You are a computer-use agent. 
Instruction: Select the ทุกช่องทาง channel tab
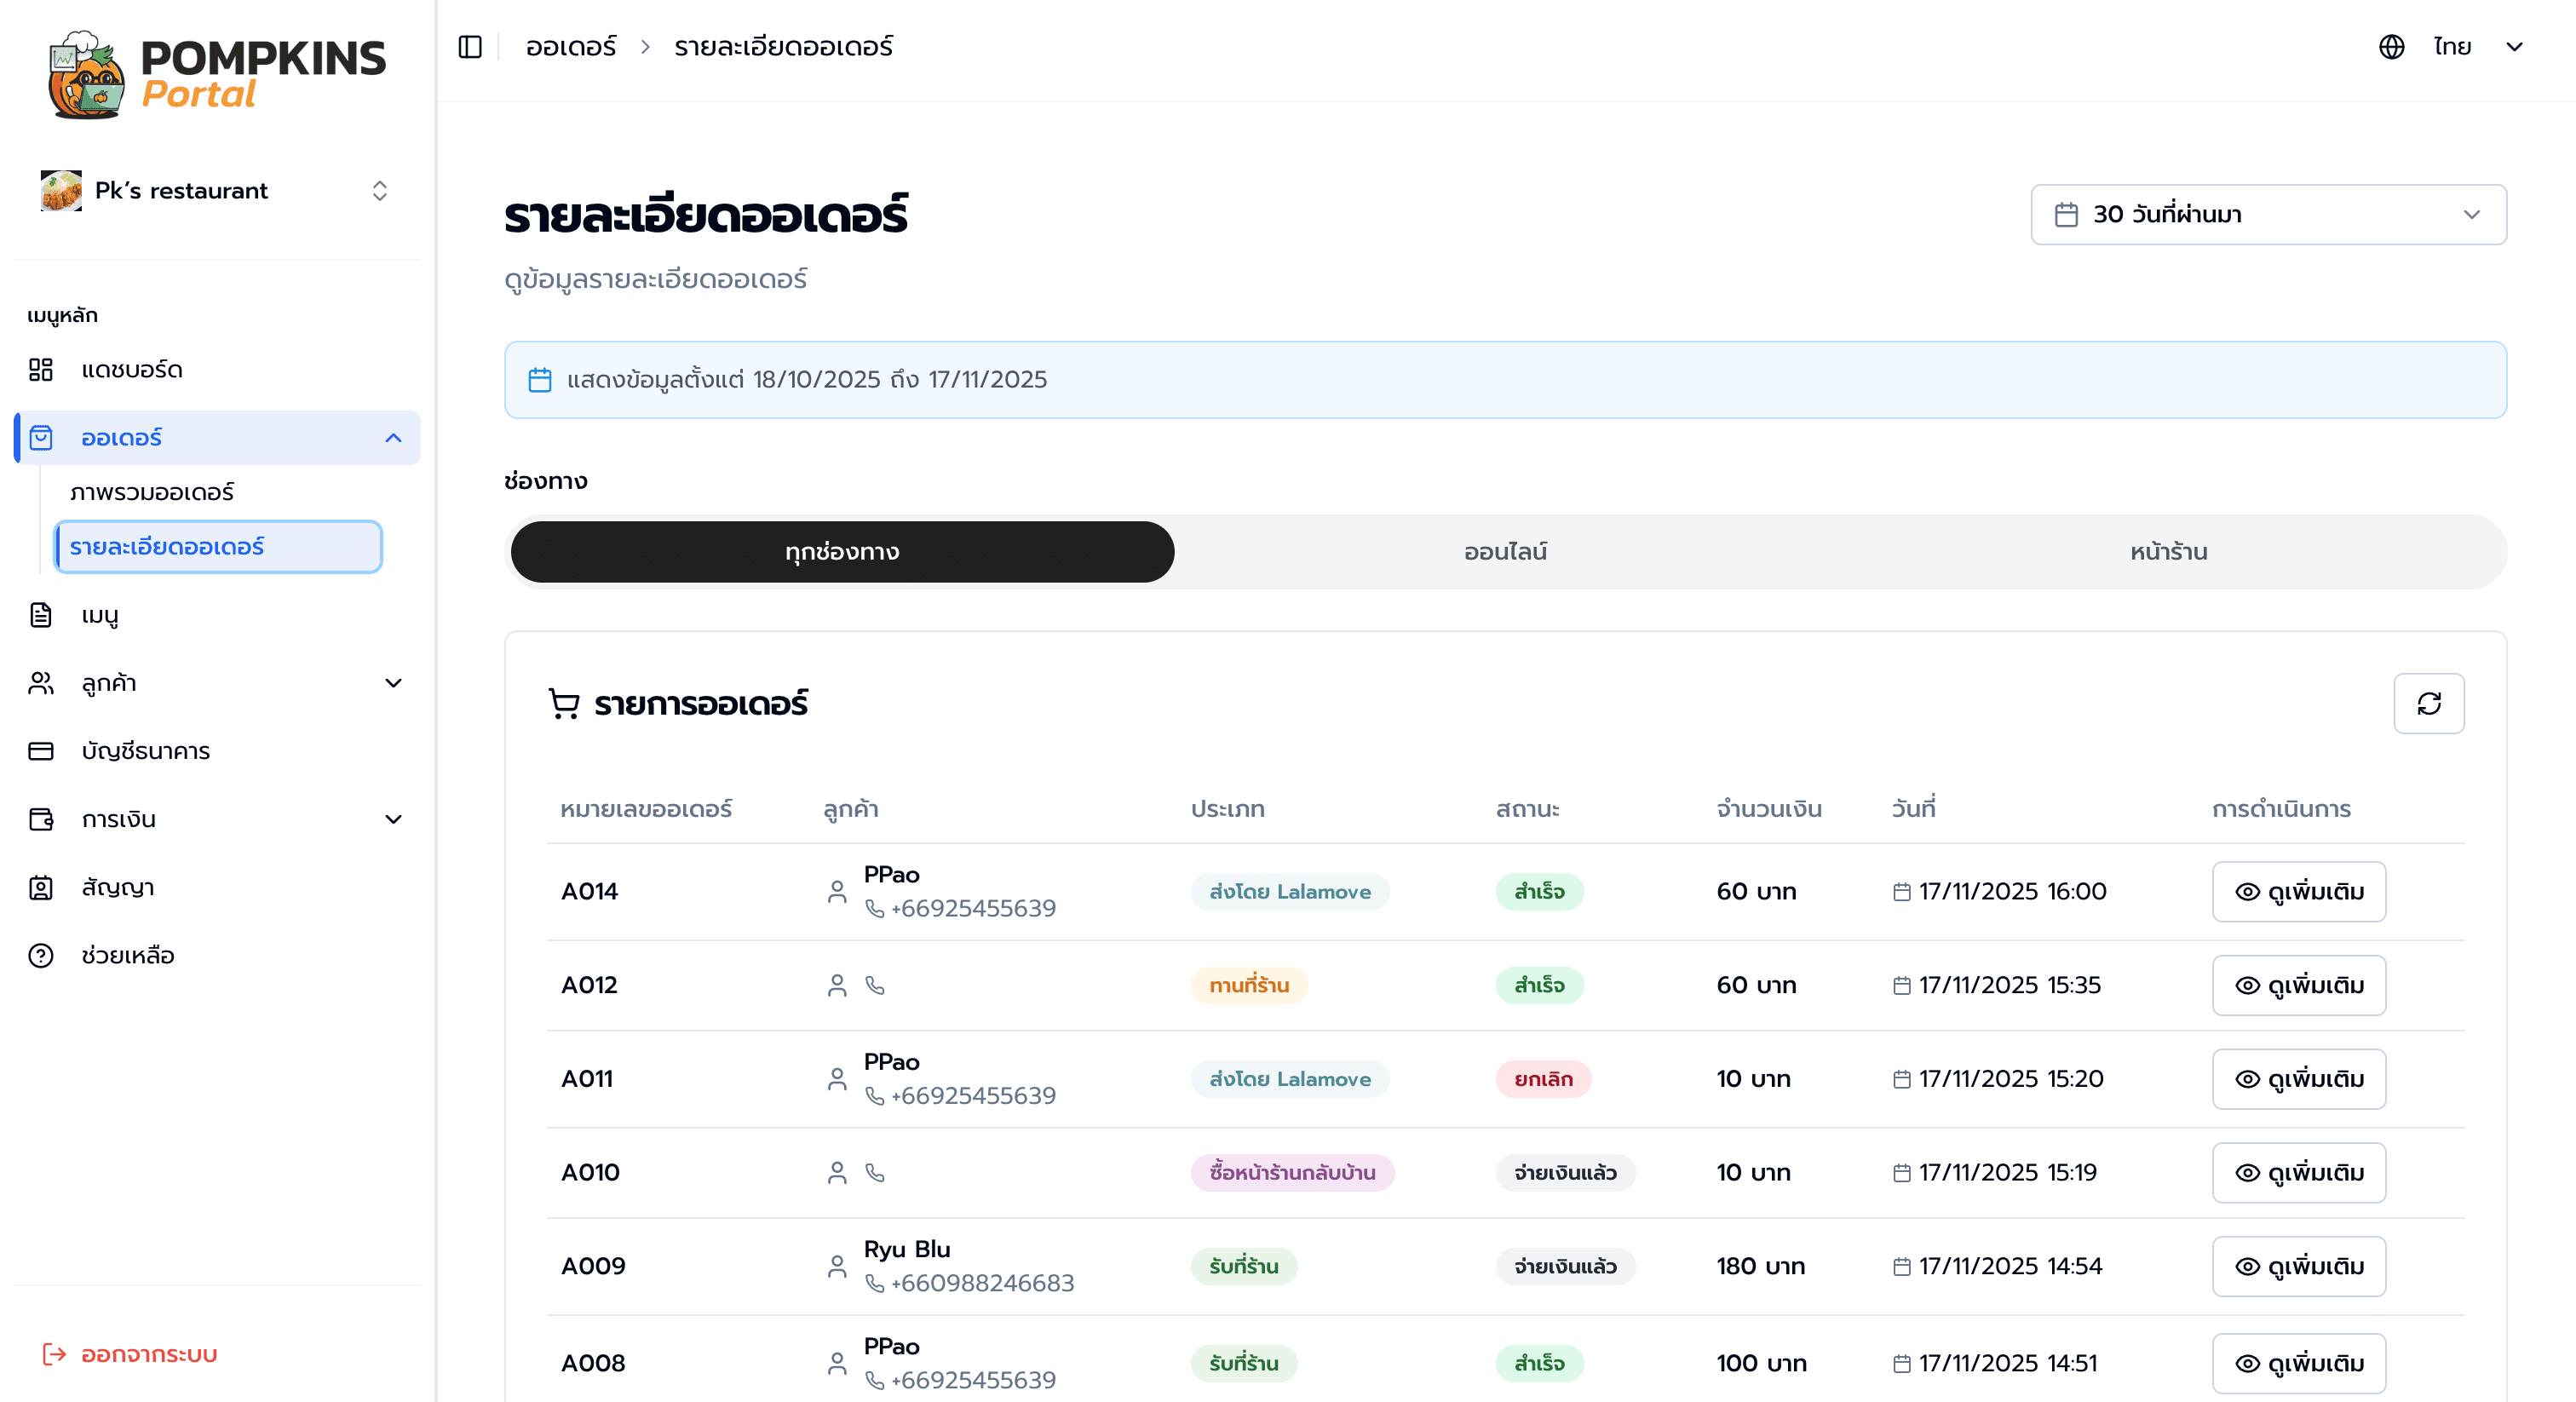tap(842, 552)
